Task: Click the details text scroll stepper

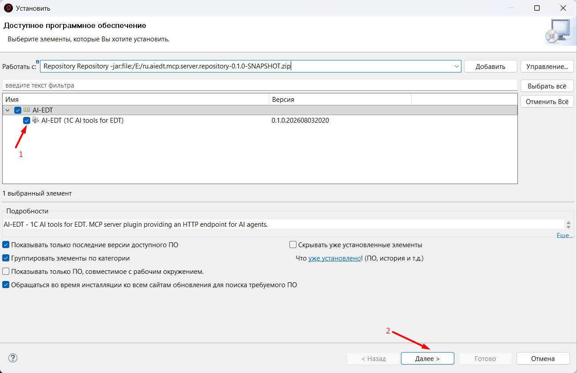Action: tap(568, 225)
